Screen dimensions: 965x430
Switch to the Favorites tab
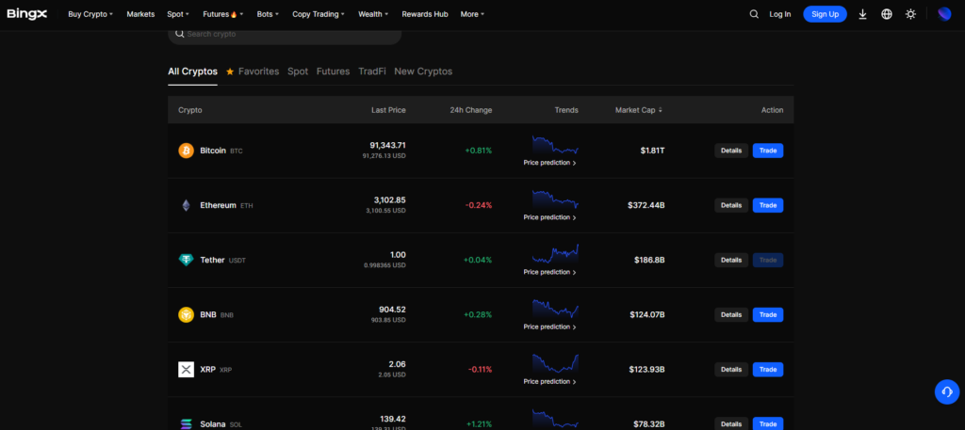[253, 72]
